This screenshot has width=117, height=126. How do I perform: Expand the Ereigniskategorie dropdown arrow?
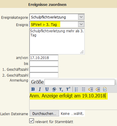(x=81, y=17)
